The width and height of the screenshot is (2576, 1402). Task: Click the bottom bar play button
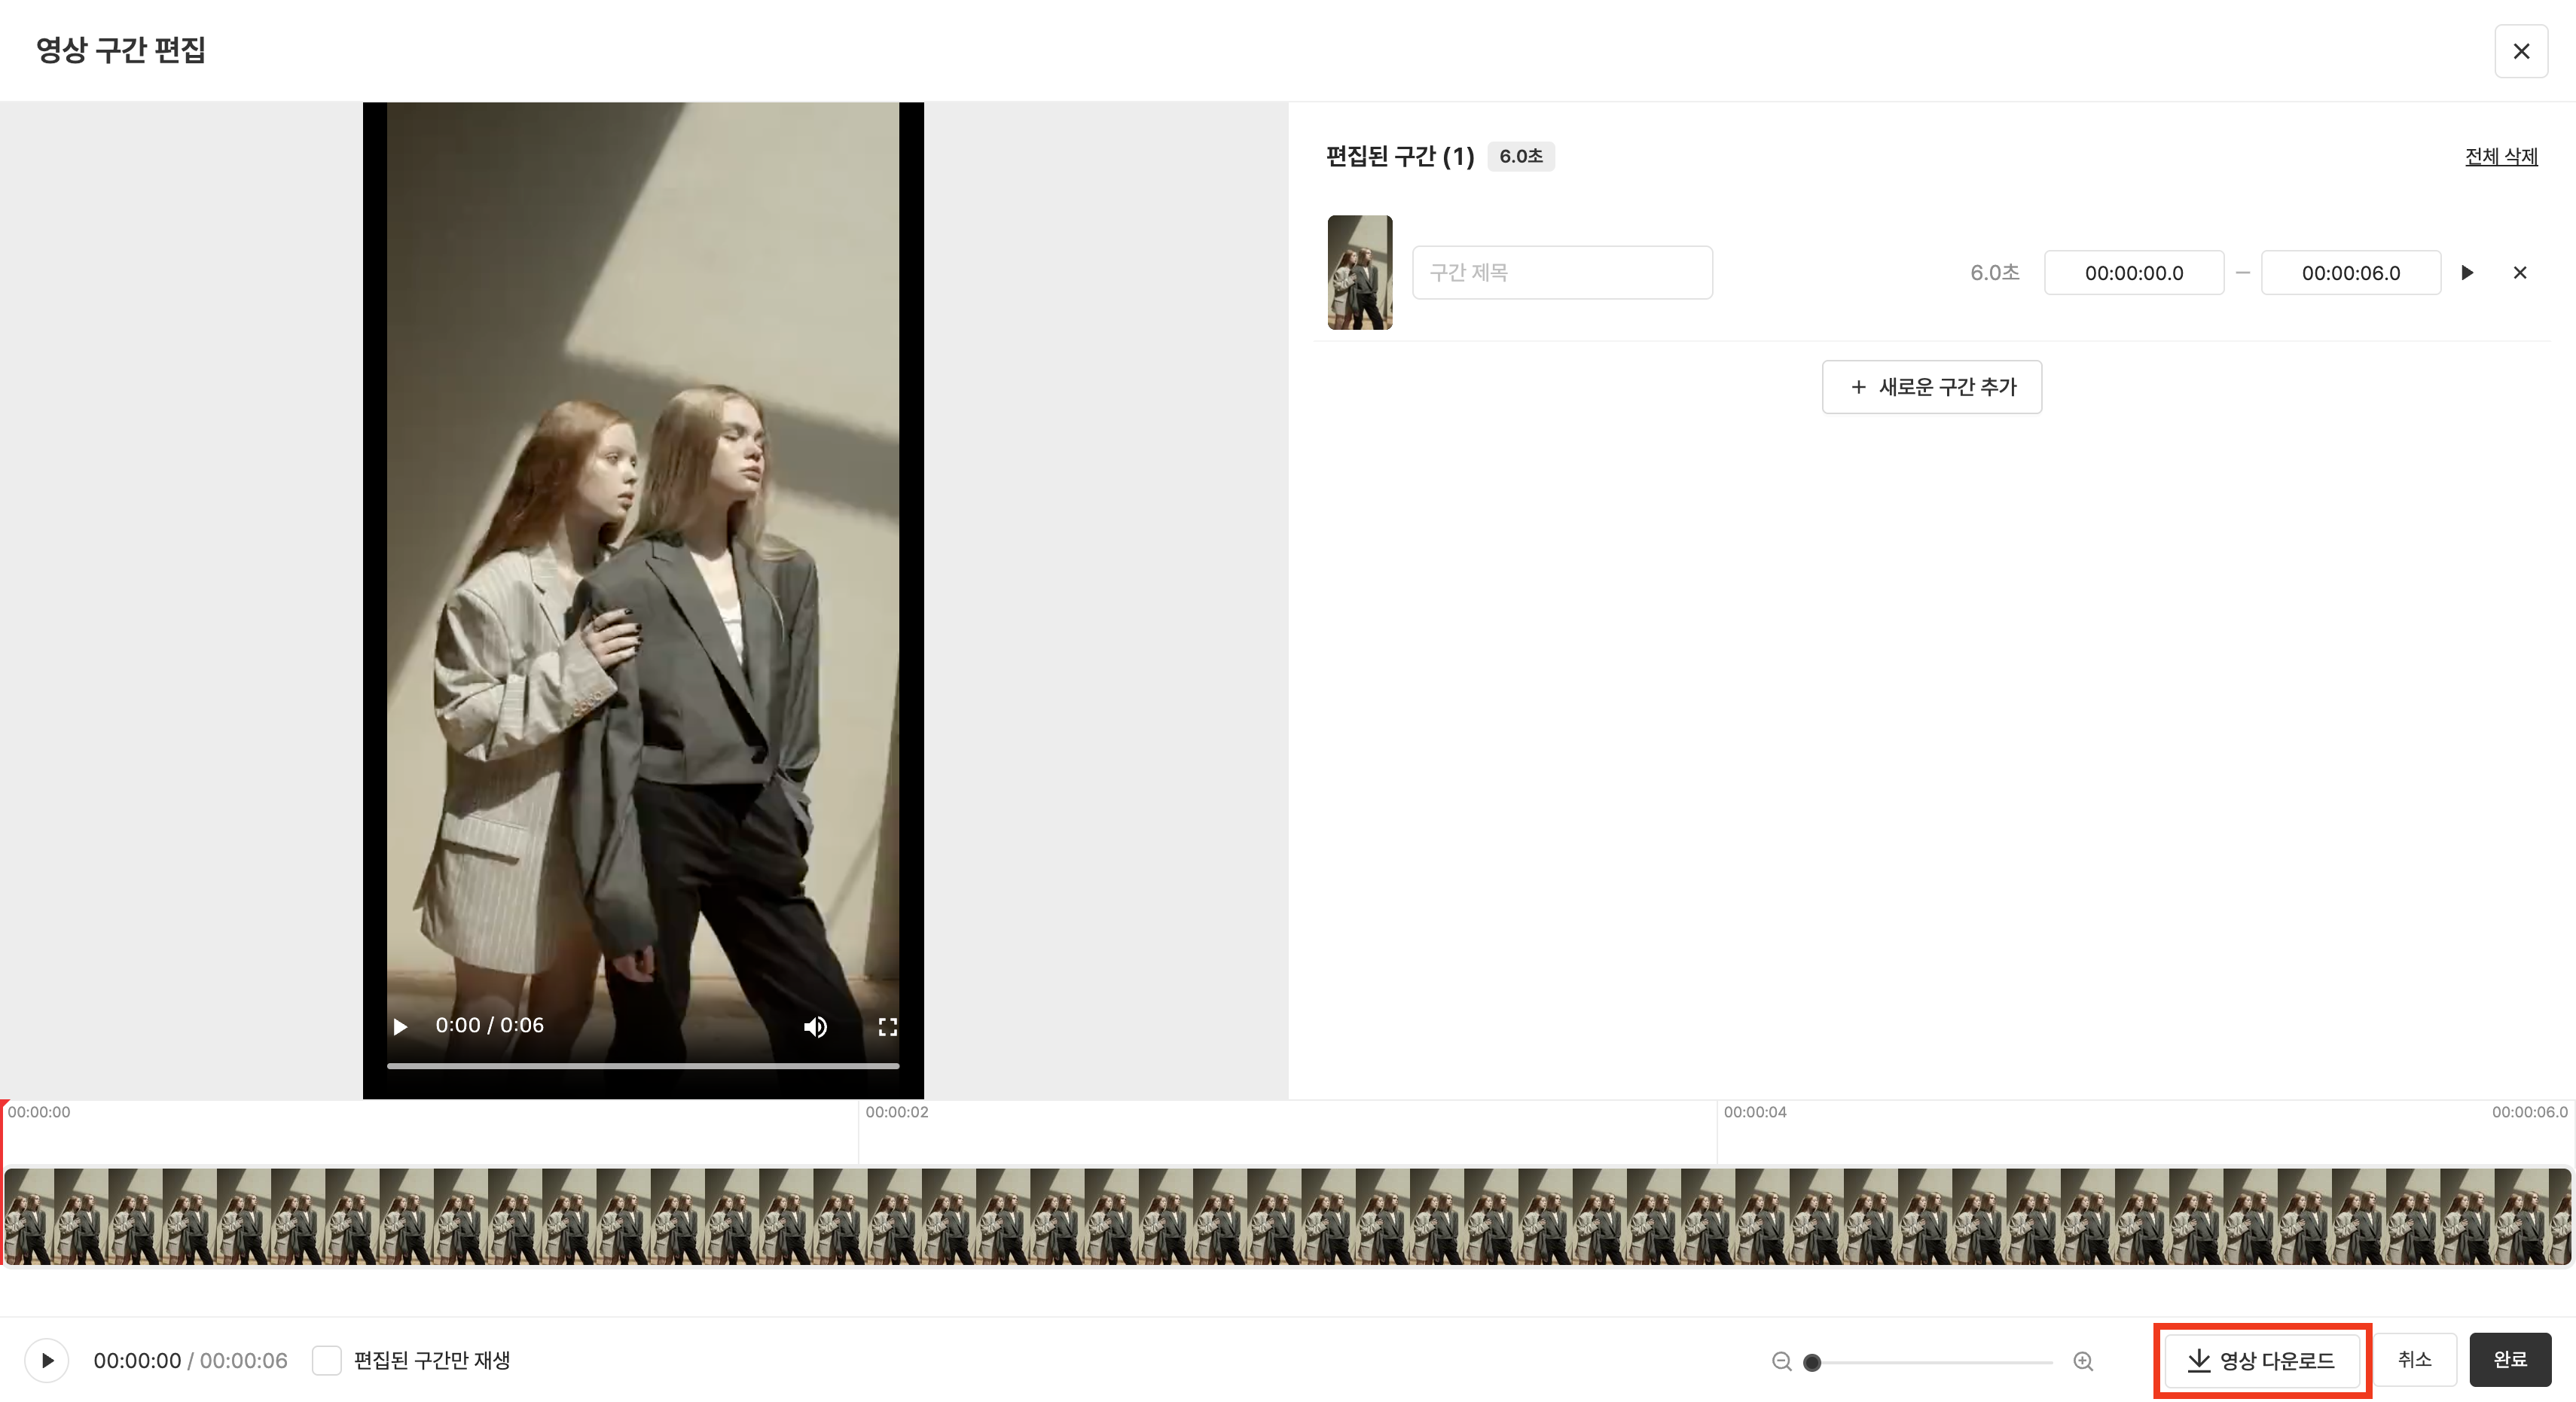47,1360
